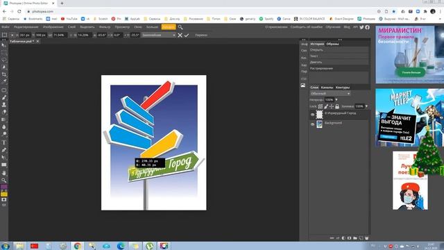Switch to the Каналы tab

pyautogui.click(x=327, y=87)
